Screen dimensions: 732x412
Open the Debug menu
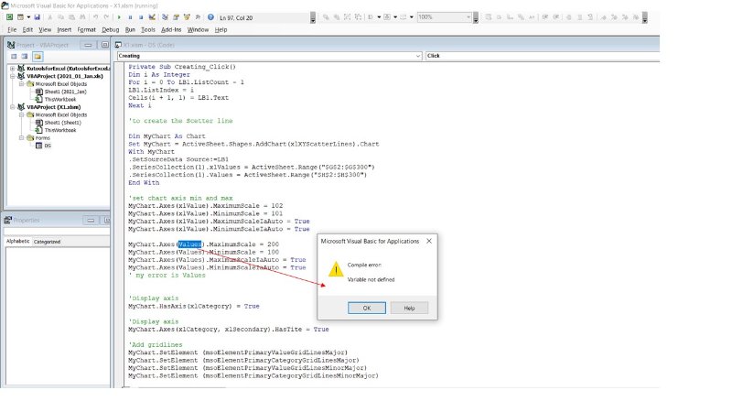[110, 29]
